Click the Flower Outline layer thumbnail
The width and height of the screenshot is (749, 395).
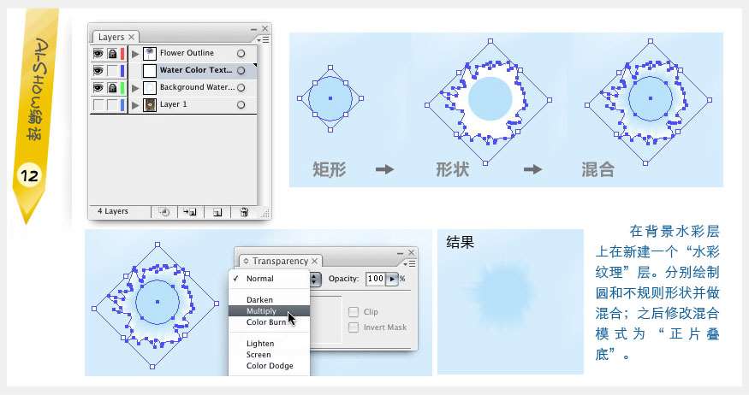coord(150,53)
